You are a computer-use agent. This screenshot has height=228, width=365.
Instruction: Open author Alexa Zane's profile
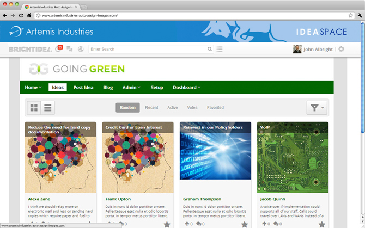coord(39,199)
